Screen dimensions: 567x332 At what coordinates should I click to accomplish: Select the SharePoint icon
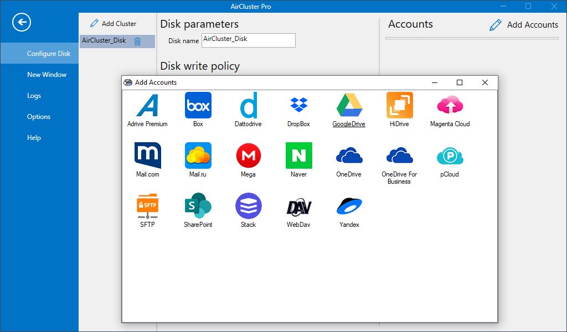(x=198, y=205)
